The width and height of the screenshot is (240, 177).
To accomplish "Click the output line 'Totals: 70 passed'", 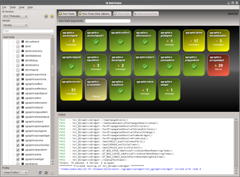I will 86,163.
